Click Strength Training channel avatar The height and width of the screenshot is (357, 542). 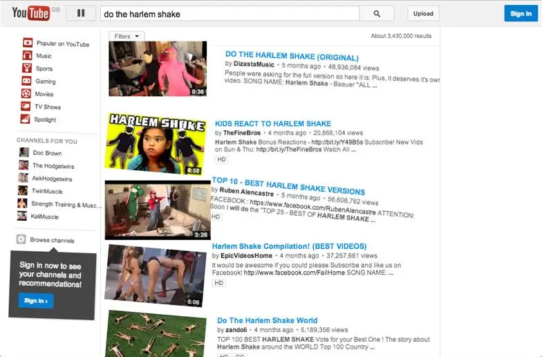click(x=22, y=203)
